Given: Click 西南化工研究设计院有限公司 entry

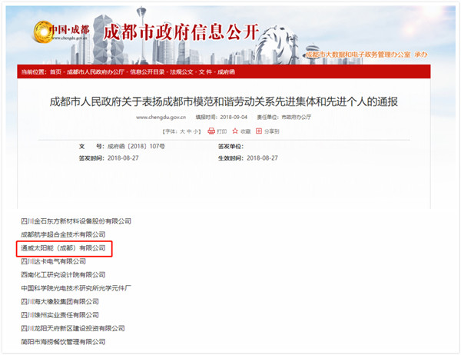Looking at the screenshot, I should tap(64, 274).
